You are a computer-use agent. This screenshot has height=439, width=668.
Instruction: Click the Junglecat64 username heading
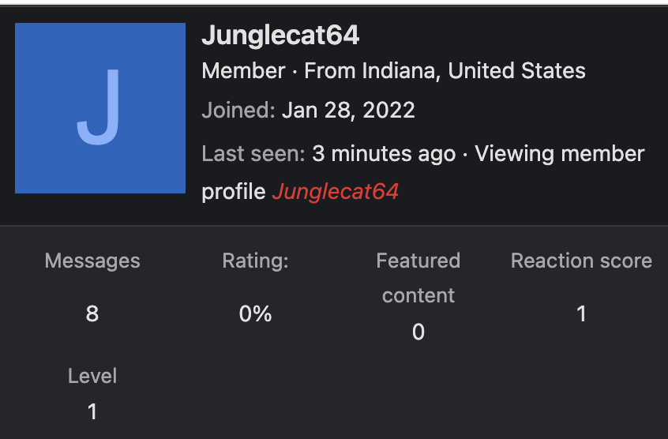280,35
